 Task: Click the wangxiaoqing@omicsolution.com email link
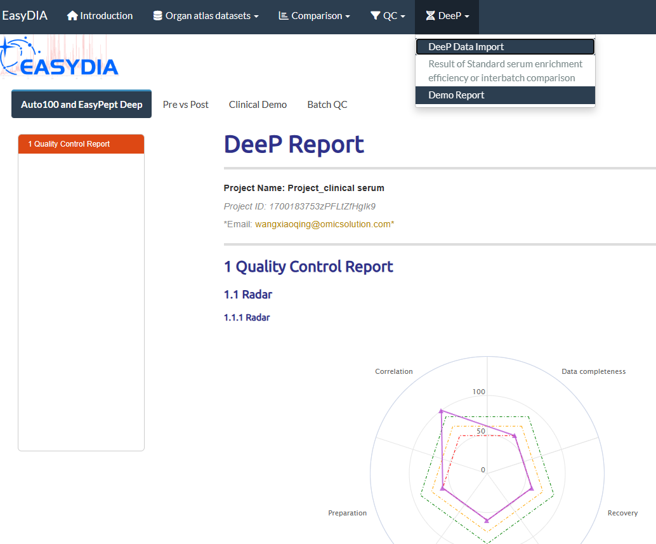click(x=322, y=224)
